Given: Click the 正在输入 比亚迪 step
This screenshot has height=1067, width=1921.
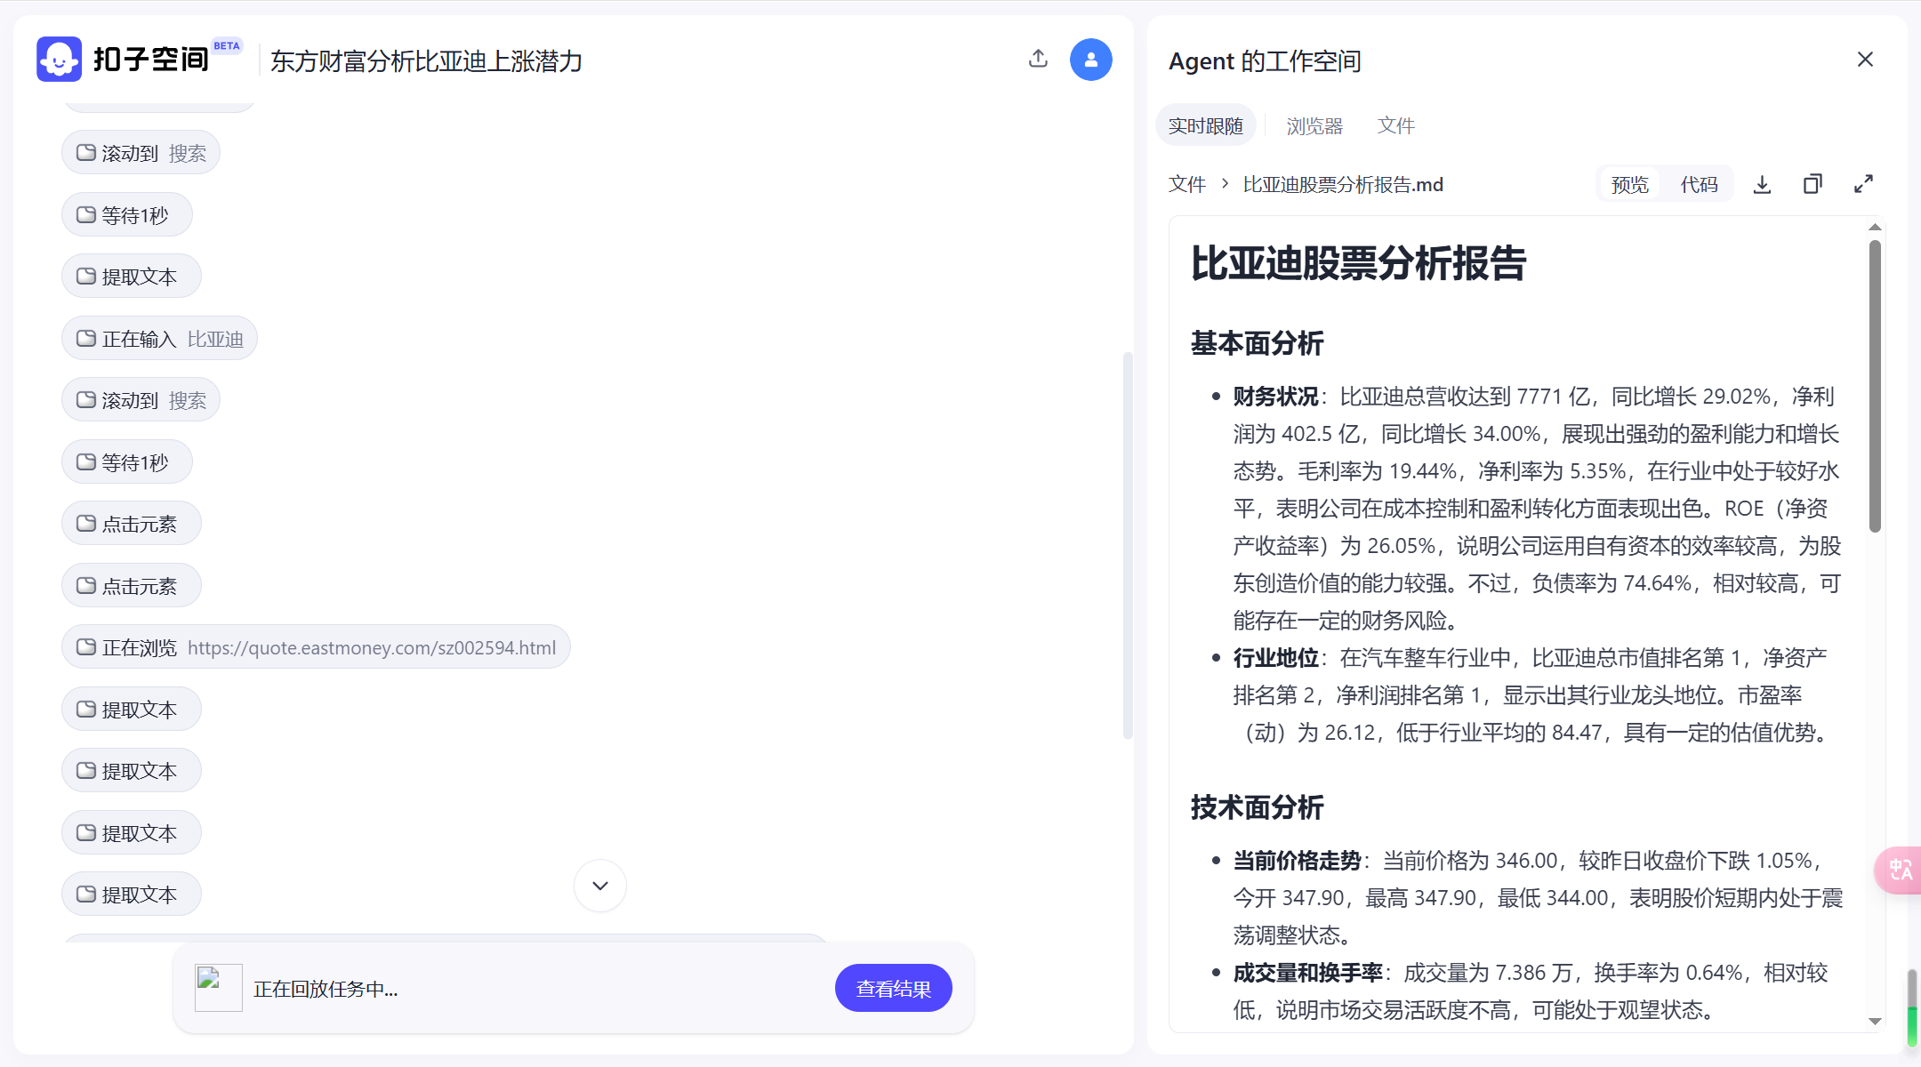Looking at the screenshot, I should point(159,339).
